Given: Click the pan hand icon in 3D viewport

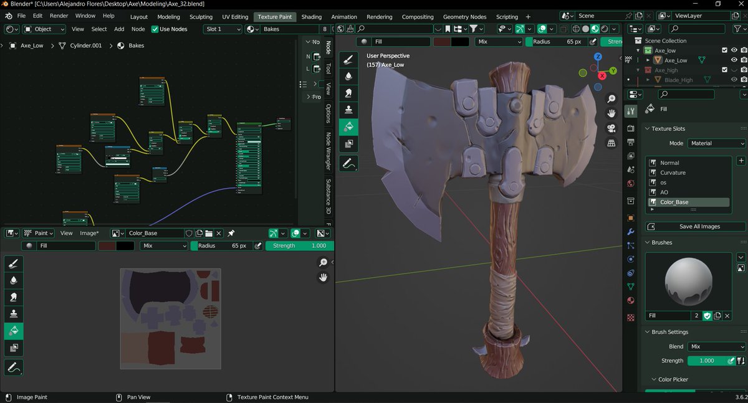Looking at the screenshot, I should 611,113.
